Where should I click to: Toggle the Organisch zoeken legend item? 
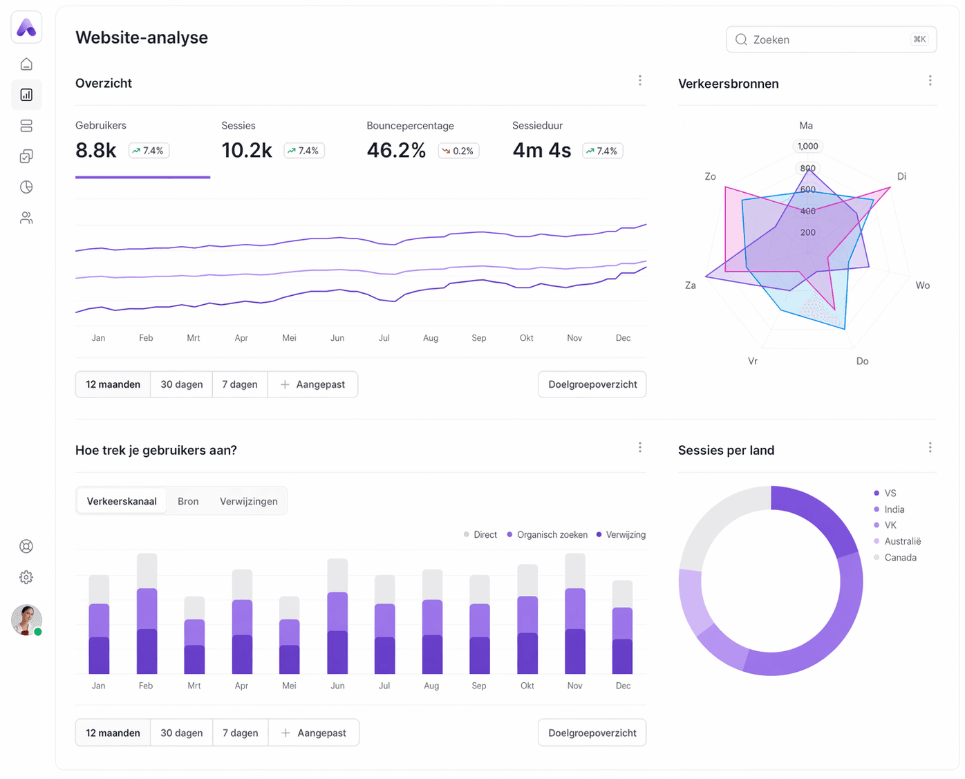point(547,535)
